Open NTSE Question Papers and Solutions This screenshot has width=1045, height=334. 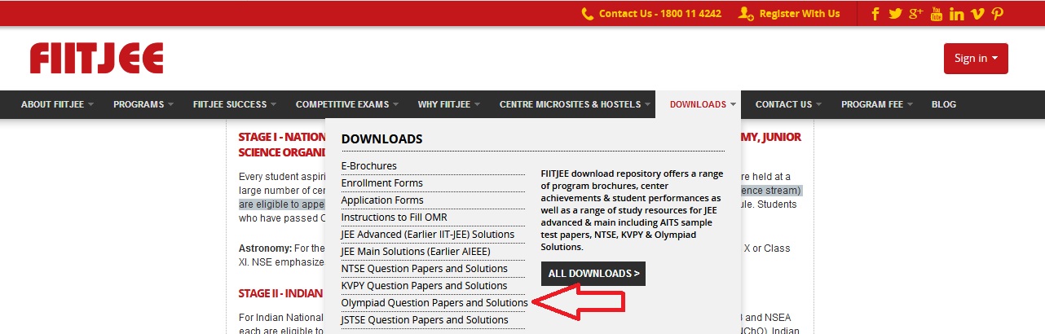click(x=424, y=269)
